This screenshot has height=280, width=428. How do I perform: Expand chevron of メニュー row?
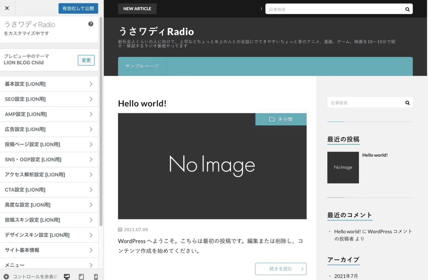coord(91,265)
